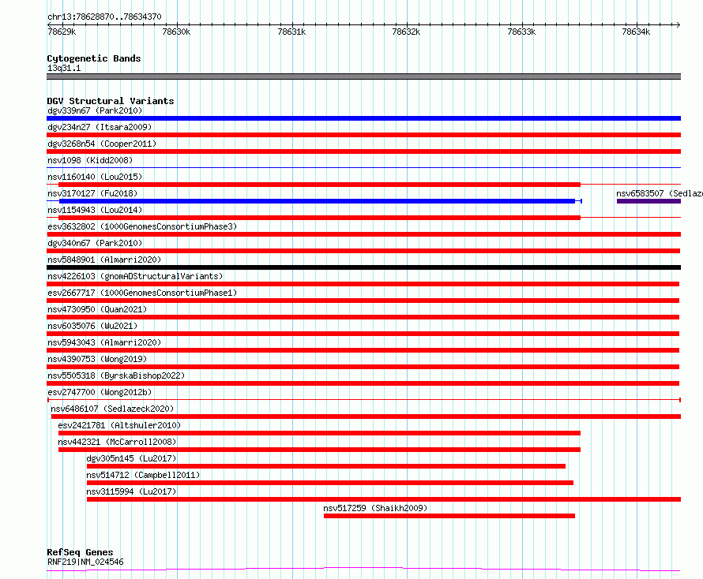703x579 pixels.
Task: Click the esv2421781 (Altshuler2010) label
Action: pos(119,425)
